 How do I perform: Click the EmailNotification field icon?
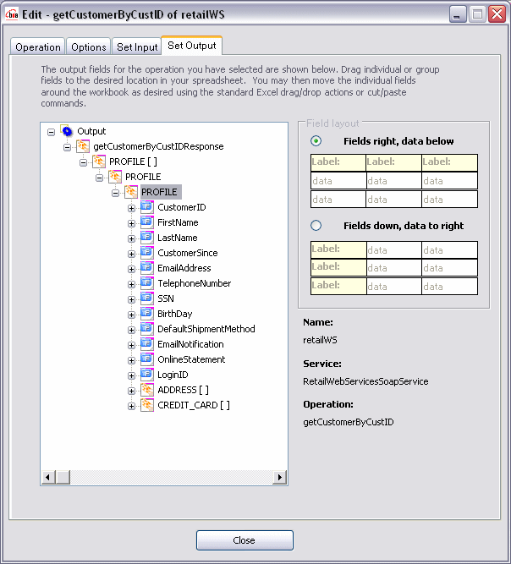[147, 344]
